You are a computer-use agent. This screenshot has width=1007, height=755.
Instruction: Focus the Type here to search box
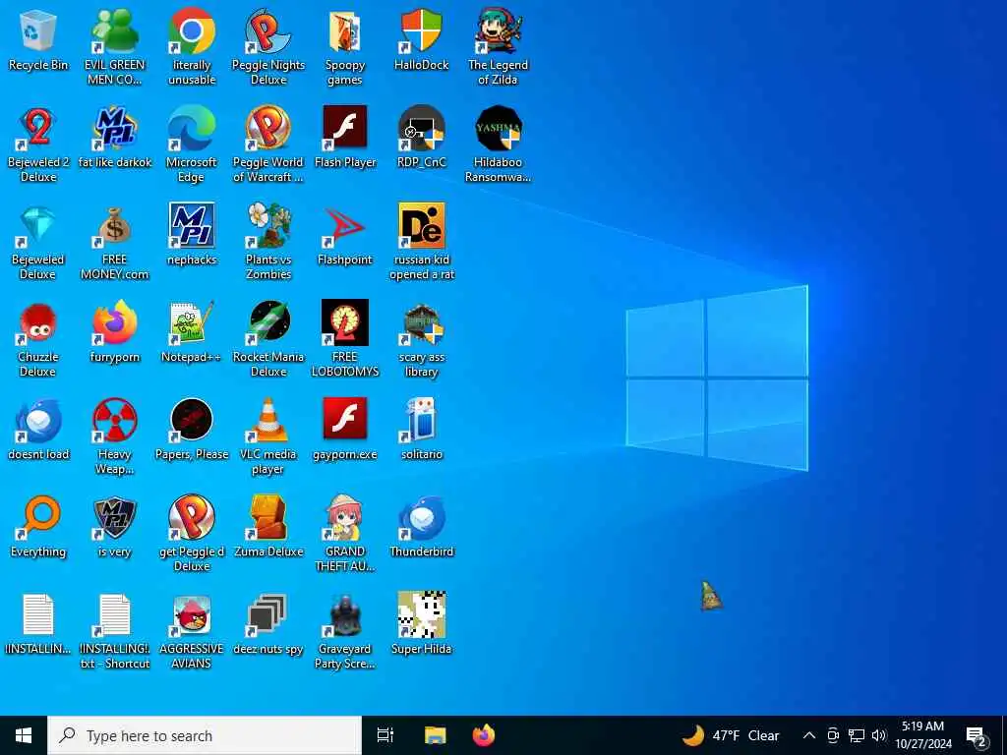click(205, 735)
